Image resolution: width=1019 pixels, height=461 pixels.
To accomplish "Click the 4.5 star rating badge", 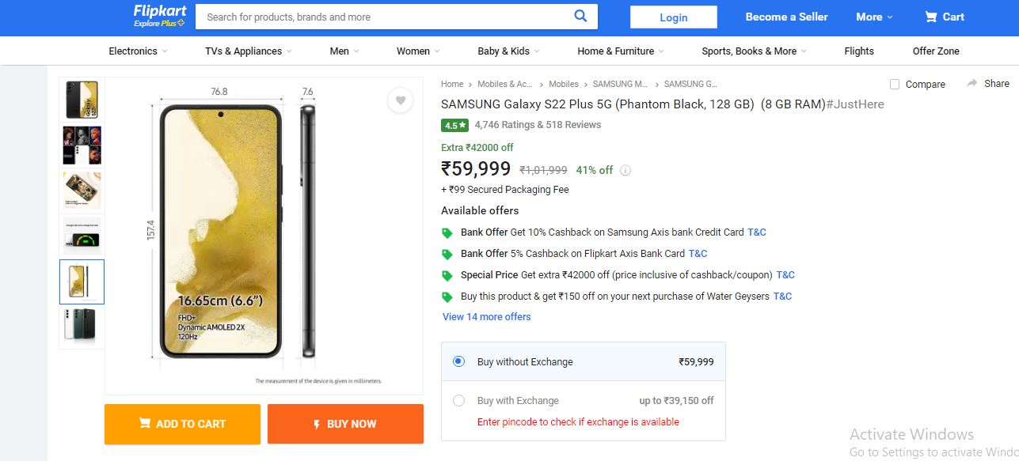I will 455,125.
